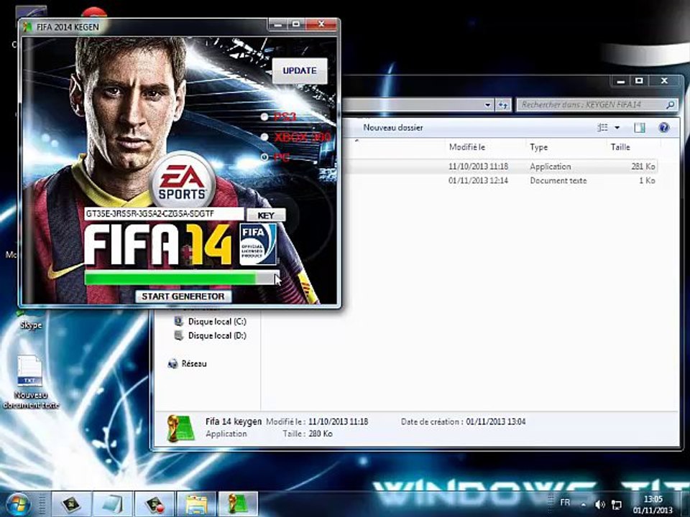Image resolution: width=690 pixels, height=517 pixels.
Task: Toggle the preview pane icon
Action: coord(639,128)
